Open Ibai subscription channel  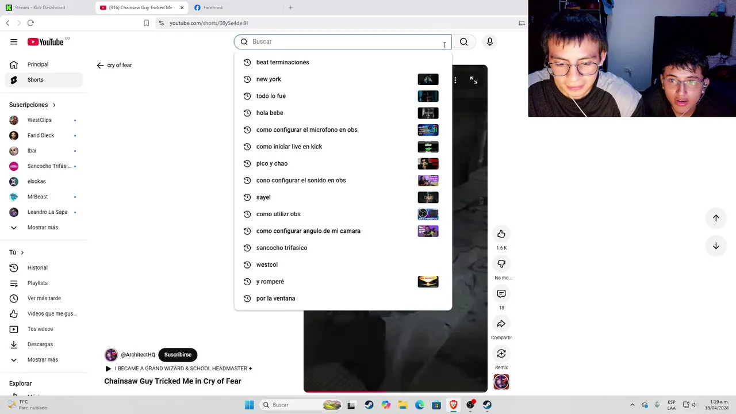tap(44, 151)
